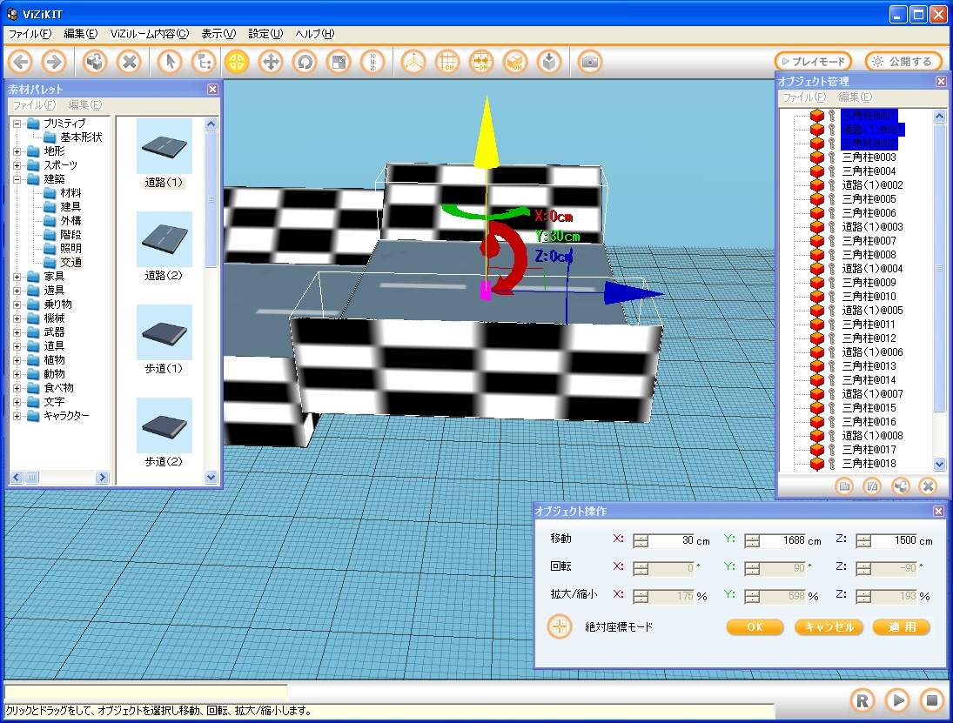Toggle lock key for 三角柱@003
Image resolution: width=953 pixels, height=723 pixels.
831,157
